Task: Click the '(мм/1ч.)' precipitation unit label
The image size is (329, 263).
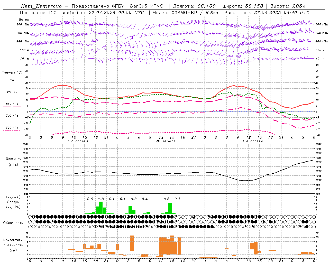Action: point(13,207)
